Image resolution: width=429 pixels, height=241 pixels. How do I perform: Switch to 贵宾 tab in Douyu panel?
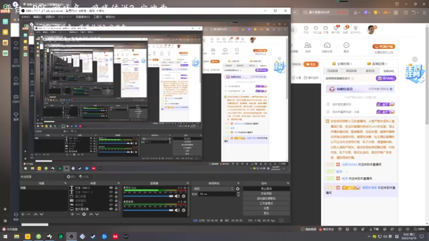pyautogui.click(x=370, y=71)
